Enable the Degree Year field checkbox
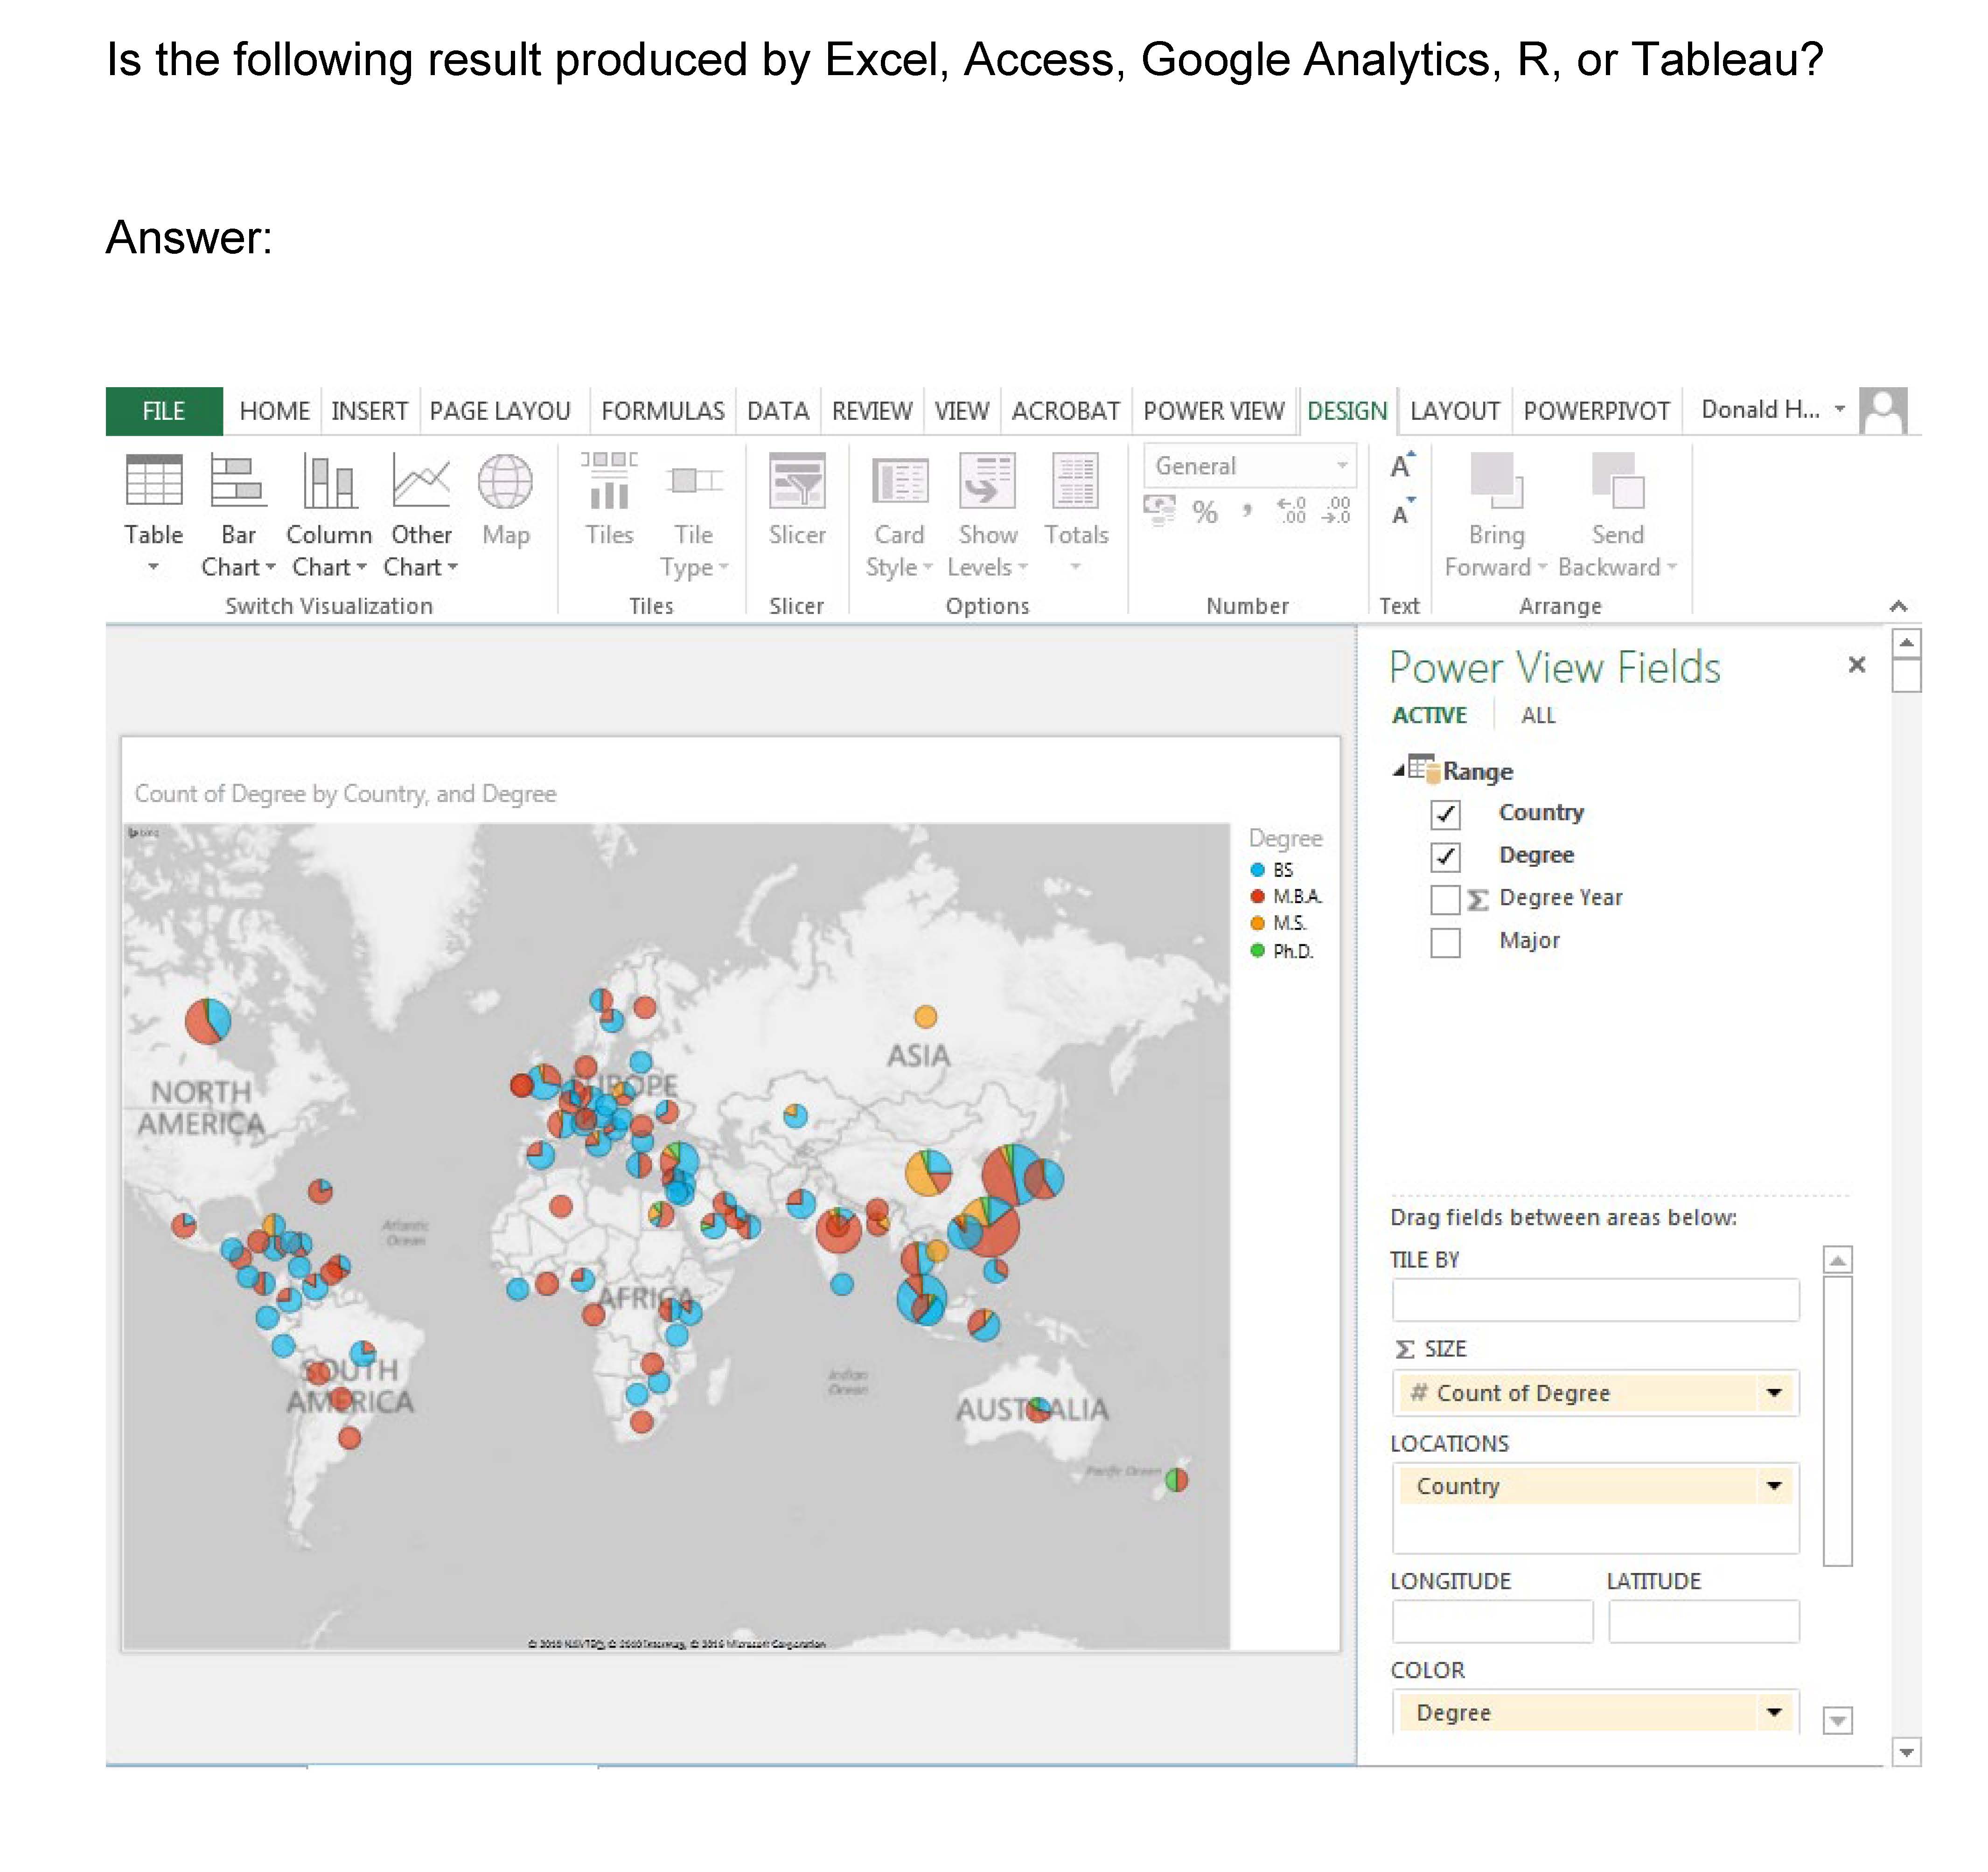1988x1872 pixels. click(1445, 899)
